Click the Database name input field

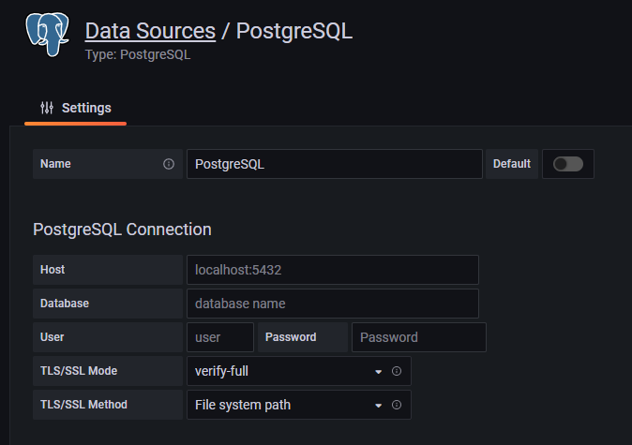333,304
